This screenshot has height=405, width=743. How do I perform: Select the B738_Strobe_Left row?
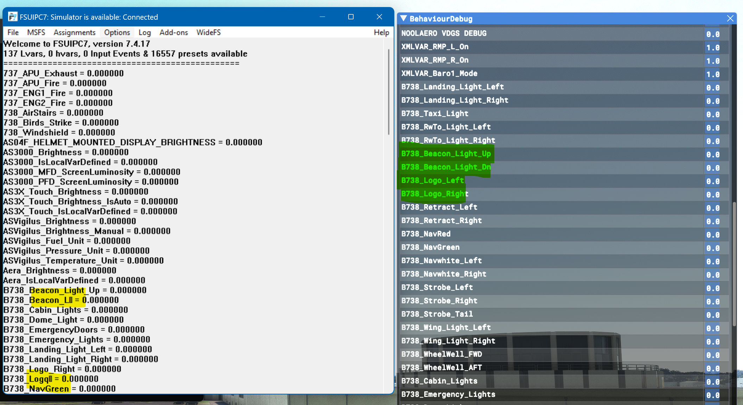click(565, 287)
